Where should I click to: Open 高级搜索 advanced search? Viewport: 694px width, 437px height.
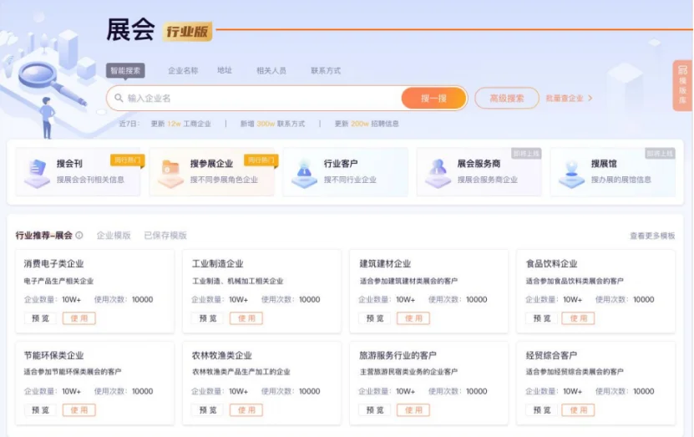(507, 99)
